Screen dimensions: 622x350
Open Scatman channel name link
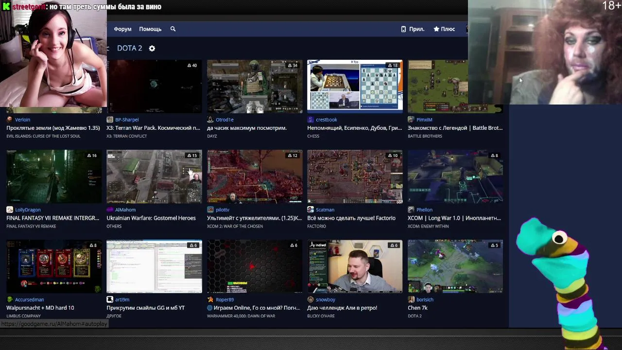point(325,210)
